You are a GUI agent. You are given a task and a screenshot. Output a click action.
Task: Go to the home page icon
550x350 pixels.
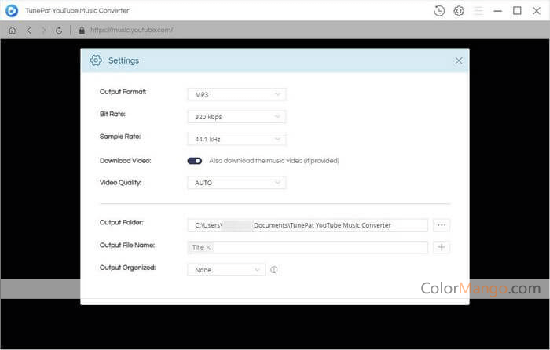coord(12,31)
